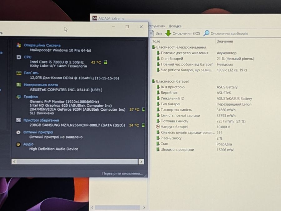
Task: Click the monitor icon beside Графіка
Action: pos(19,97)
